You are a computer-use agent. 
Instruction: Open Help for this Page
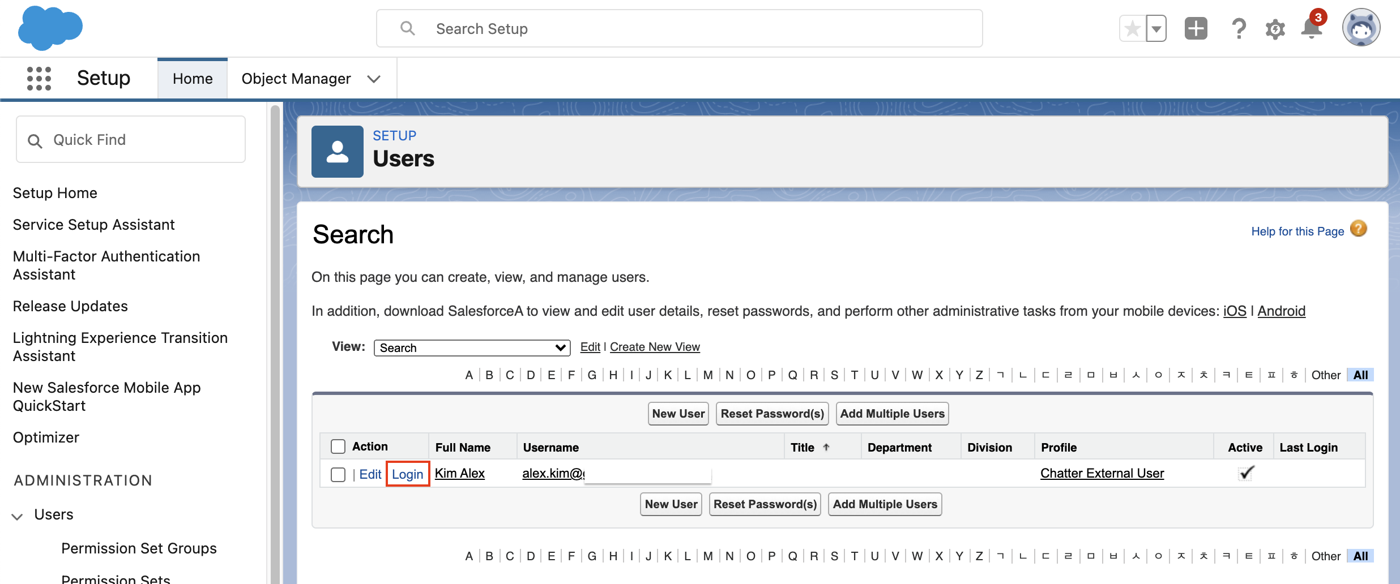pyautogui.click(x=1297, y=231)
